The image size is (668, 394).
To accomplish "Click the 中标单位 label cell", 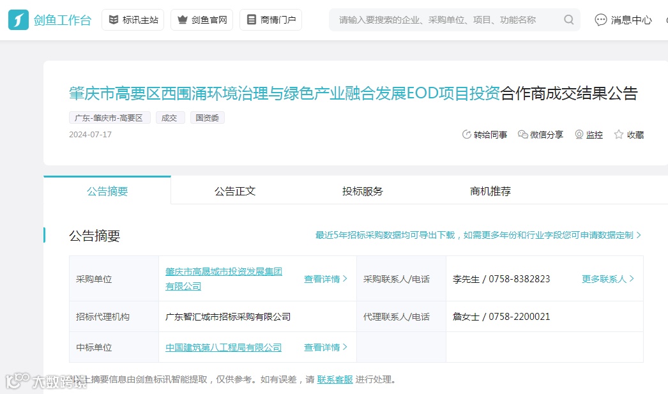I will pyautogui.click(x=114, y=347).
